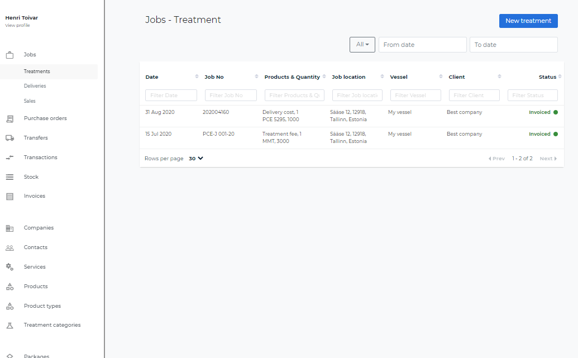Click the 15 Jul 2020 date cell
578x358 pixels.
tap(158, 134)
